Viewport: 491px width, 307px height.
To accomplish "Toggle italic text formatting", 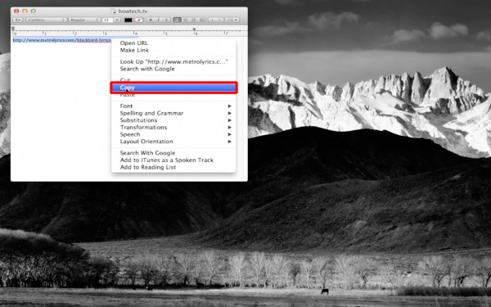I will tap(159, 20).
